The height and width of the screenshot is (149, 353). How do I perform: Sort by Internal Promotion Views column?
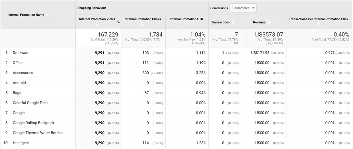click(97, 19)
